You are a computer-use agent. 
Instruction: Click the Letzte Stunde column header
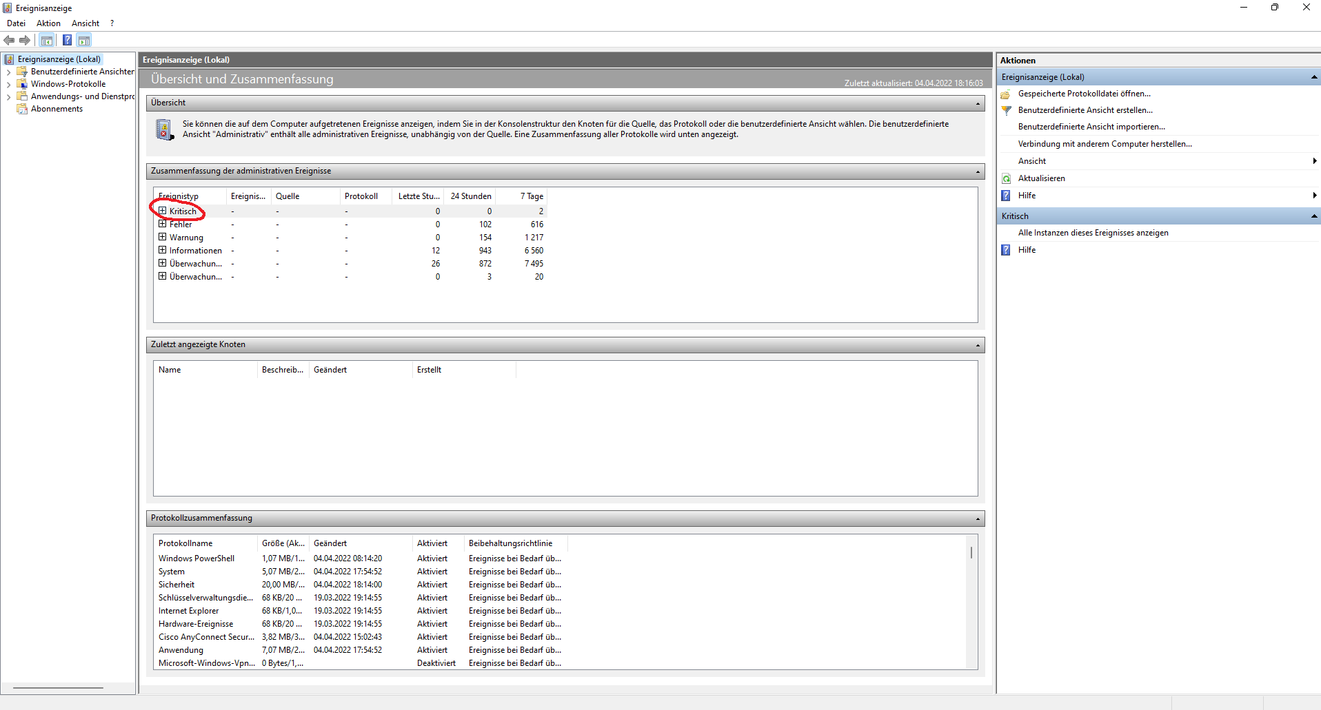[x=419, y=196]
